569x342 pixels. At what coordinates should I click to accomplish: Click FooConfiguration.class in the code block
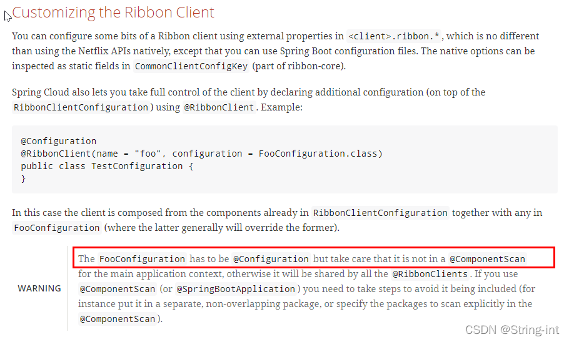(x=320, y=154)
